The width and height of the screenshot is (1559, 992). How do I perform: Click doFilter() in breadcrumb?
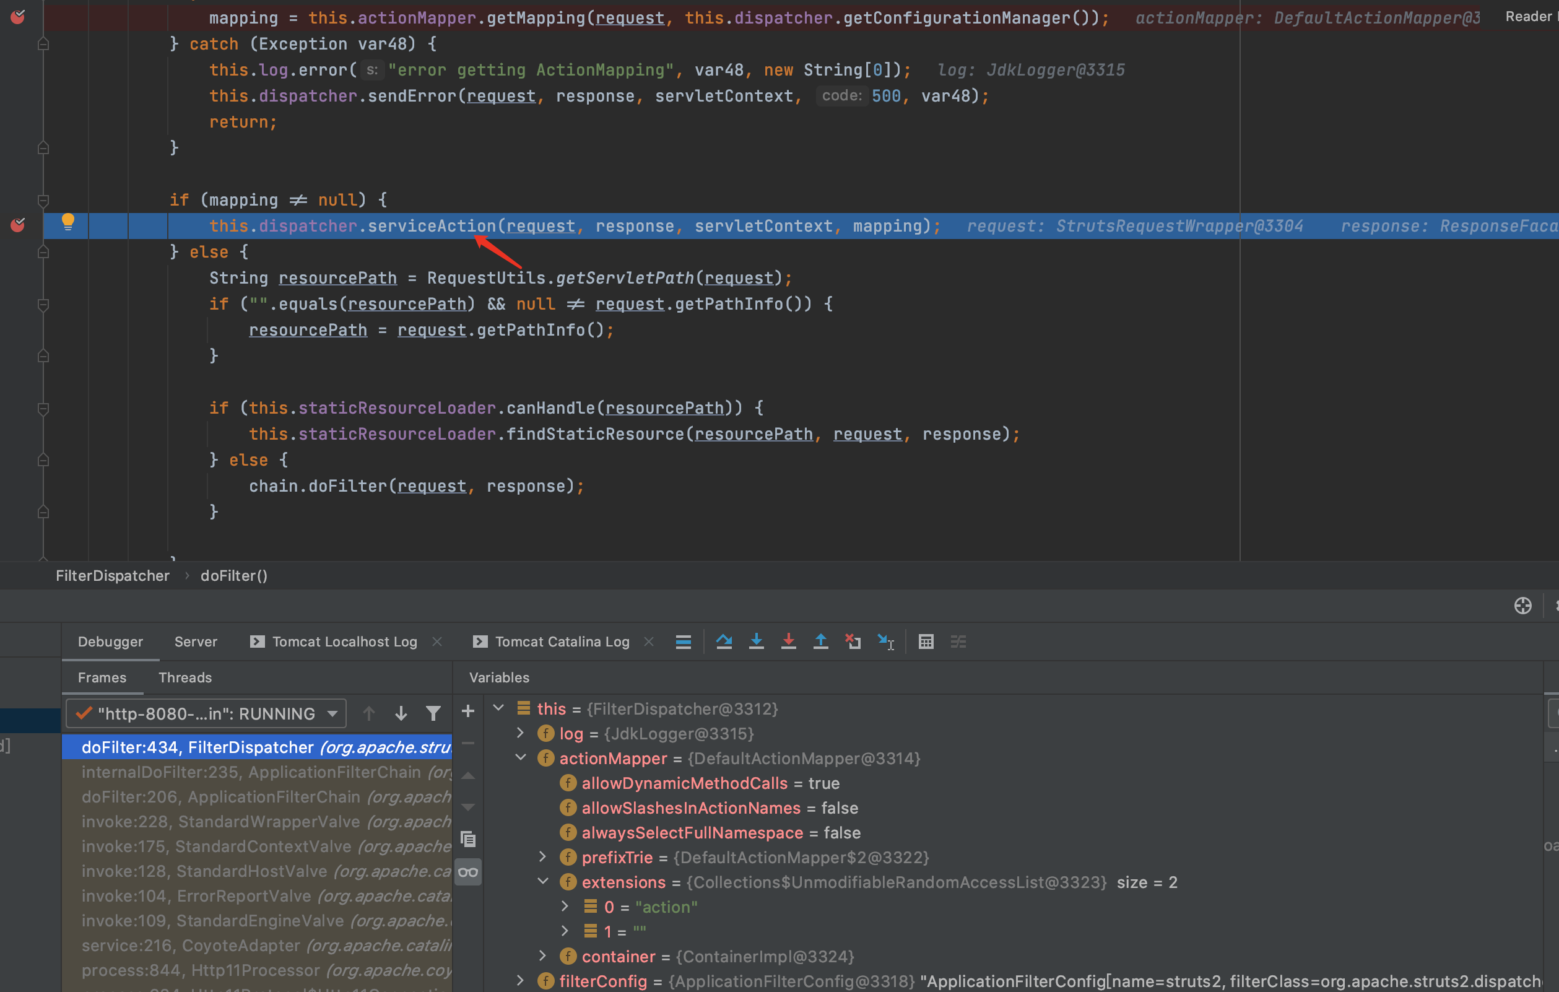coord(233,576)
